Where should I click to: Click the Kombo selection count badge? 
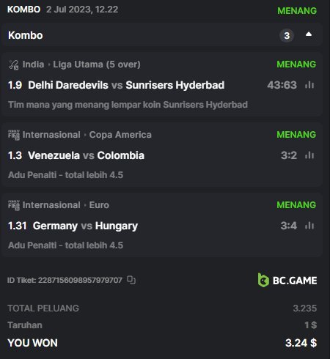coord(287,36)
